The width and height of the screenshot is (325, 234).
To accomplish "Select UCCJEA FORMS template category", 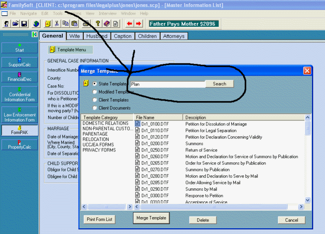I will tap(98, 145).
